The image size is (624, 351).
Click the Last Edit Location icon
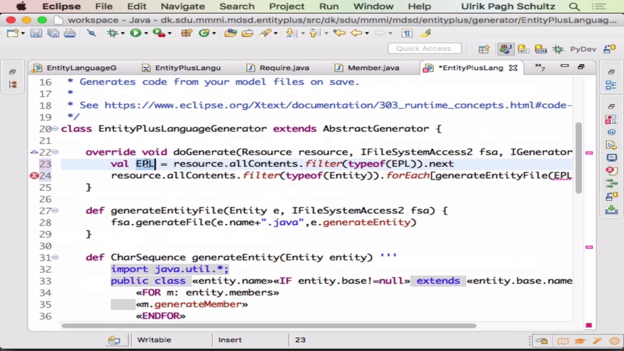339,33
